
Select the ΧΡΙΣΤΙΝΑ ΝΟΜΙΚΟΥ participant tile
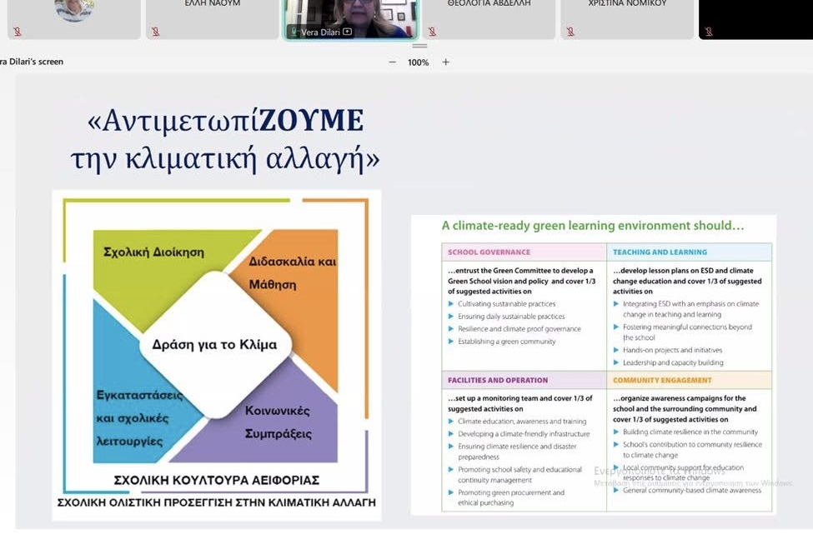point(627,18)
